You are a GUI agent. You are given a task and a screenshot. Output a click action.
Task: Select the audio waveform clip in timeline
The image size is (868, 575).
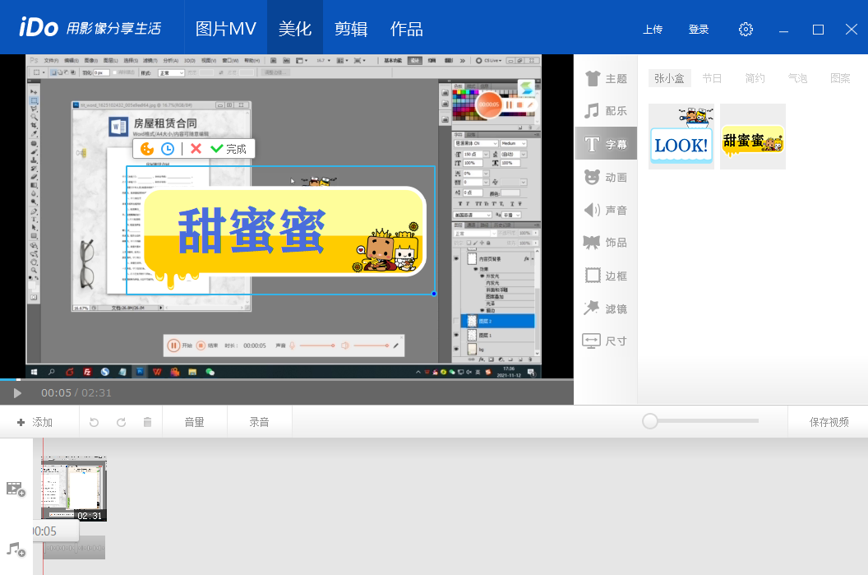tap(74, 547)
